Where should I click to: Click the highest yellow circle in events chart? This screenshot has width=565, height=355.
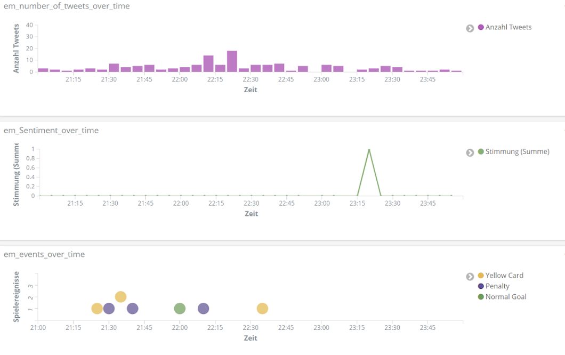tap(120, 297)
